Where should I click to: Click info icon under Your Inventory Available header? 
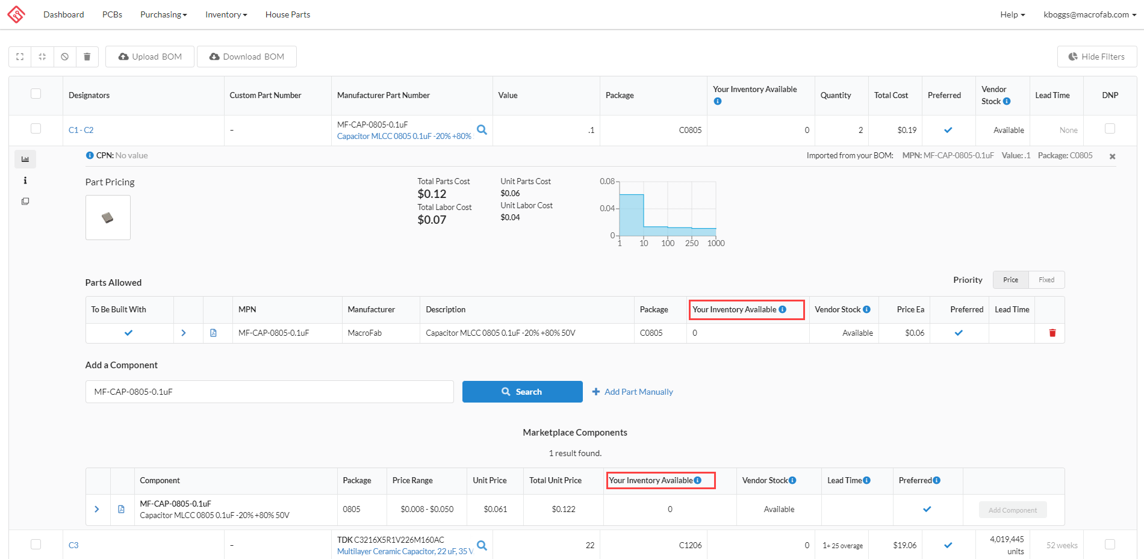[717, 101]
